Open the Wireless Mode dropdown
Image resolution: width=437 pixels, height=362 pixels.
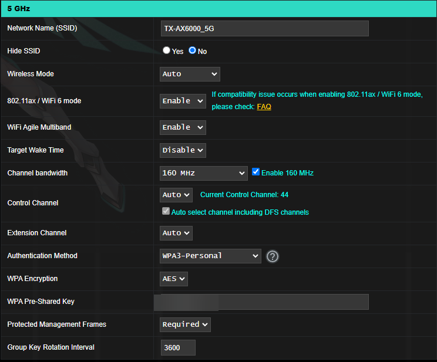[x=190, y=74]
